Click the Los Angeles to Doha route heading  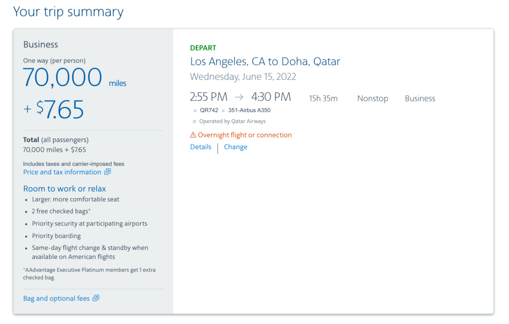[x=265, y=61]
